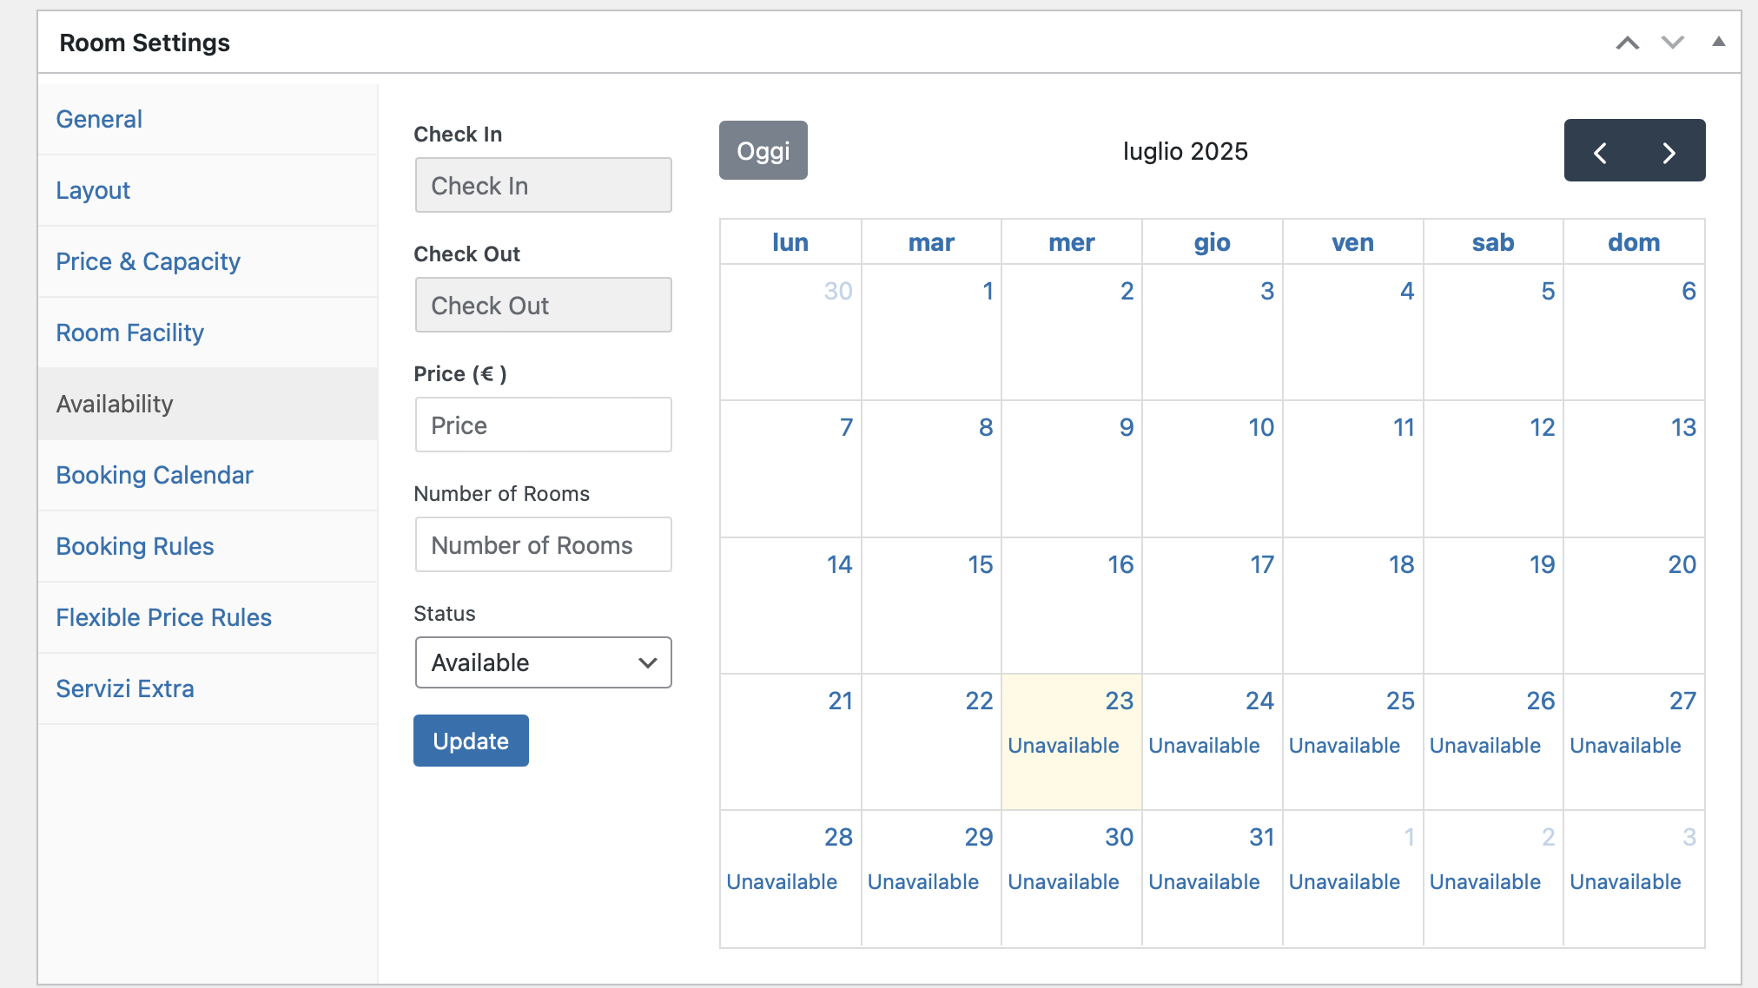Click Unavailable label on July 28
Screen dimensions: 1758x988
click(x=782, y=882)
